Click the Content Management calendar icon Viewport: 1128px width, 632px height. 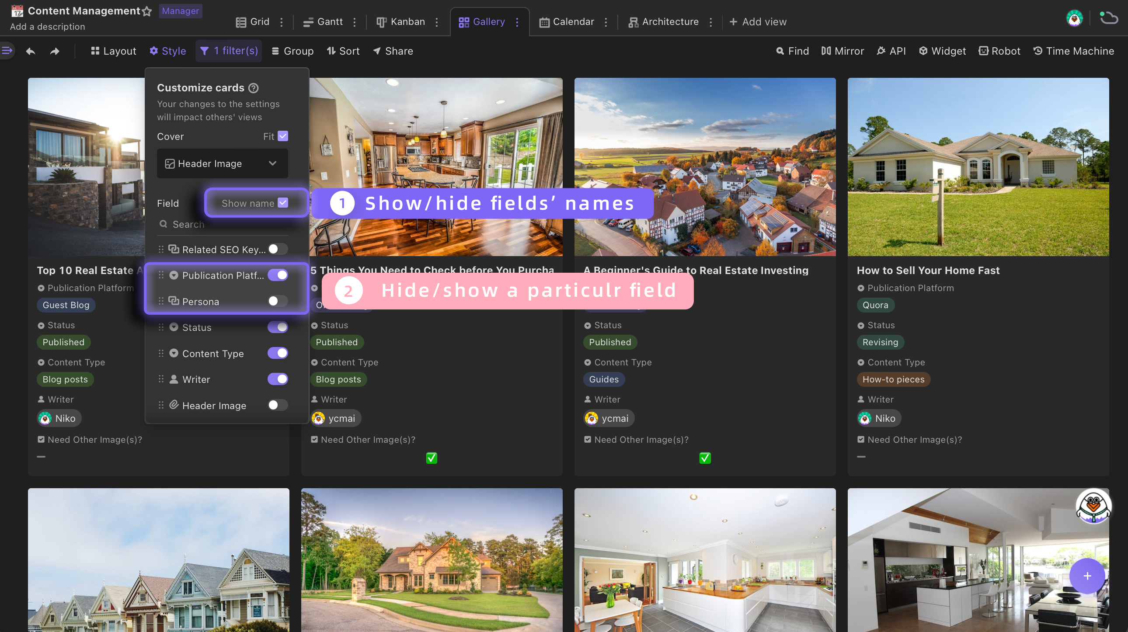point(17,11)
